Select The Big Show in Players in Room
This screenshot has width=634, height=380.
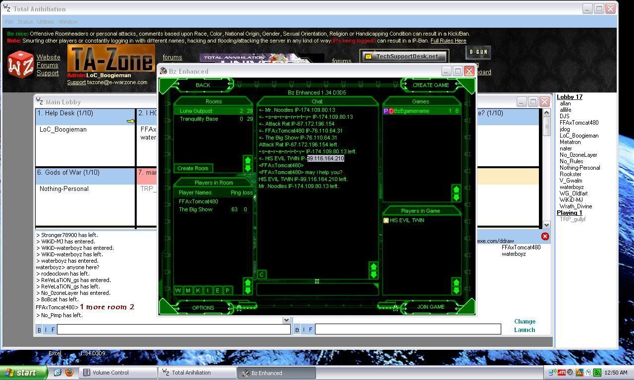[x=213, y=210]
